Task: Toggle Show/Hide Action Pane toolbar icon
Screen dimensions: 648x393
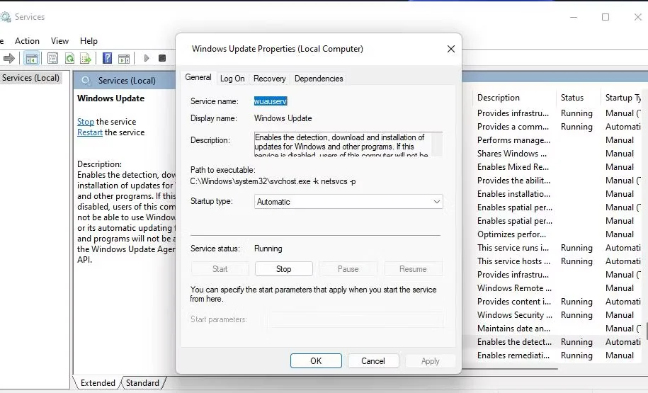Action: 123,58
